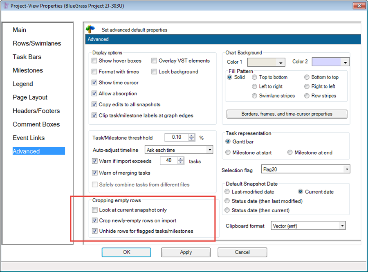Expand the Selection flag dropdown

pos(347,169)
